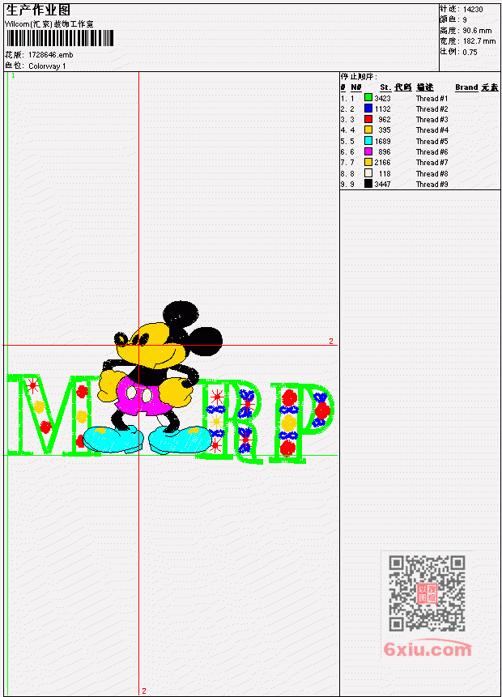Click the Thread #5 description label
The height and width of the screenshot is (697, 502).
pyautogui.click(x=432, y=142)
